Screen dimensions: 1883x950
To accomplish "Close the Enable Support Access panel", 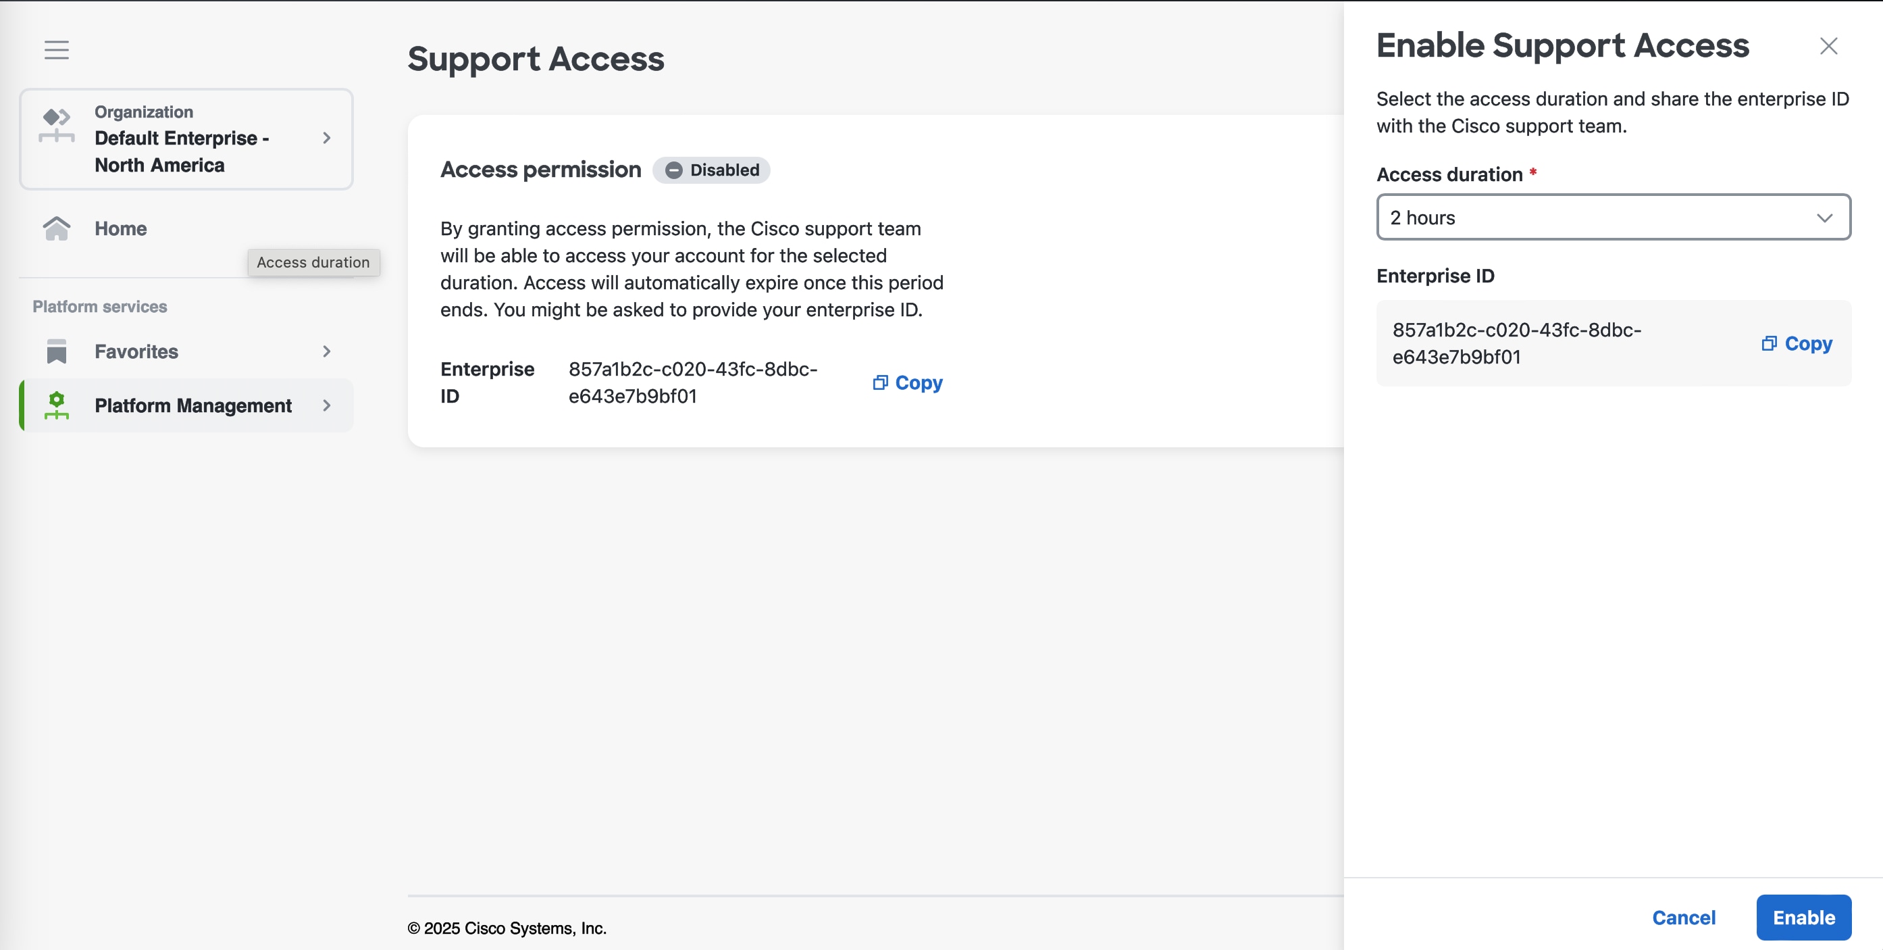I will pyautogui.click(x=1828, y=46).
